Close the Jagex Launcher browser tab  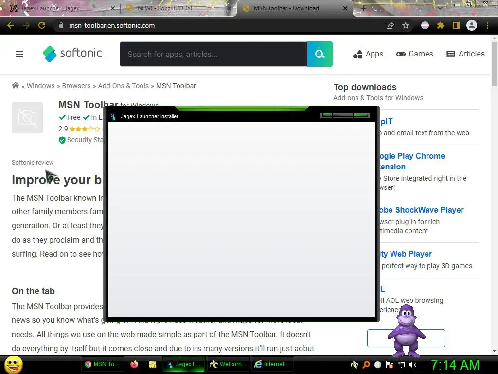pos(112,8)
